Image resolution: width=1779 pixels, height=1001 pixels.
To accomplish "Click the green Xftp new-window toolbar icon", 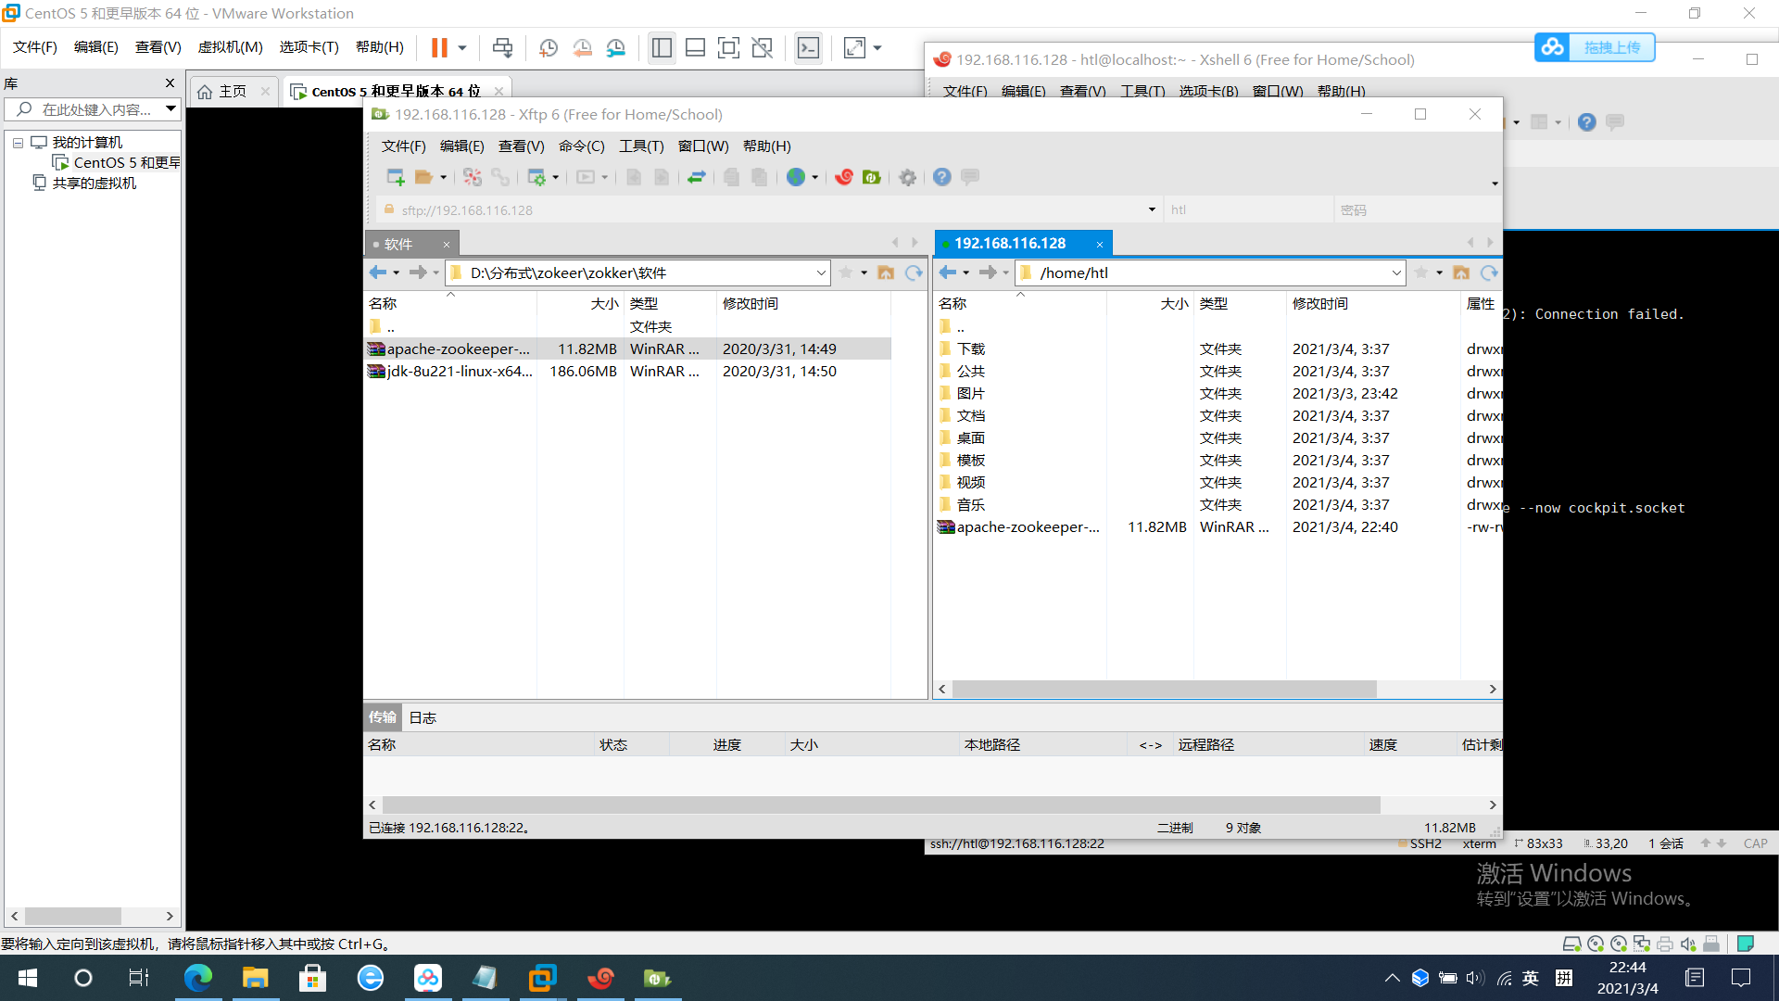I will [x=871, y=177].
